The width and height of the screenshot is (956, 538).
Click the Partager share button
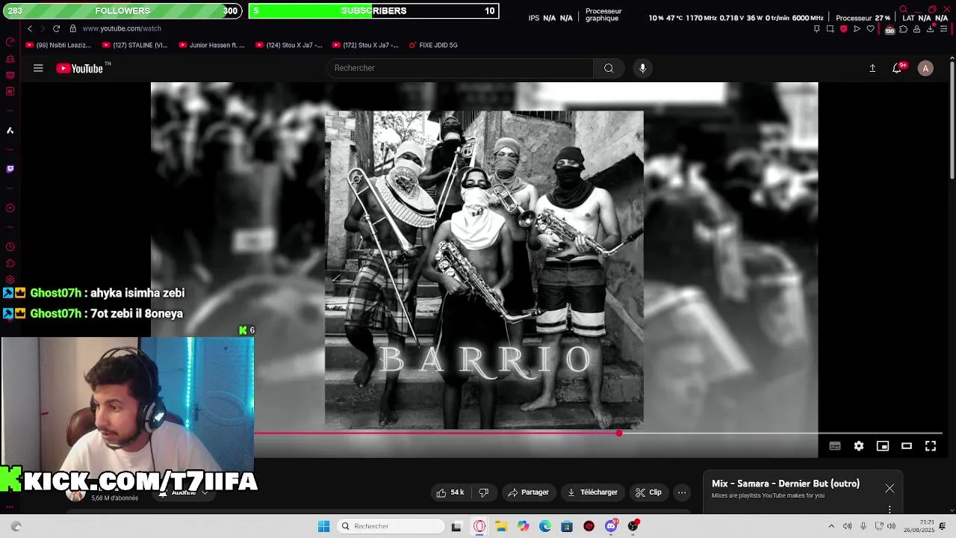(529, 492)
